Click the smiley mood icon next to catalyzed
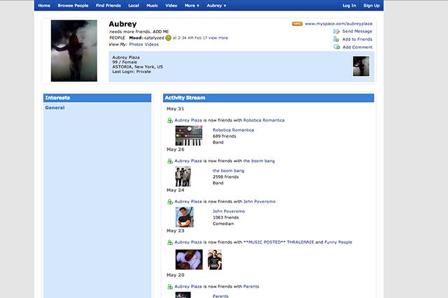This screenshot has width=448, height=298. pyautogui.click(x=168, y=38)
